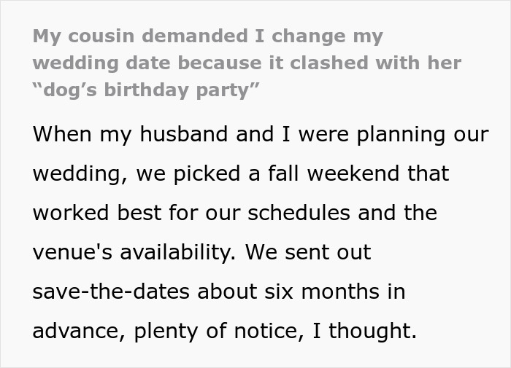Click the words "We sent out"
This screenshot has width=511, height=368.
[x=309, y=253]
